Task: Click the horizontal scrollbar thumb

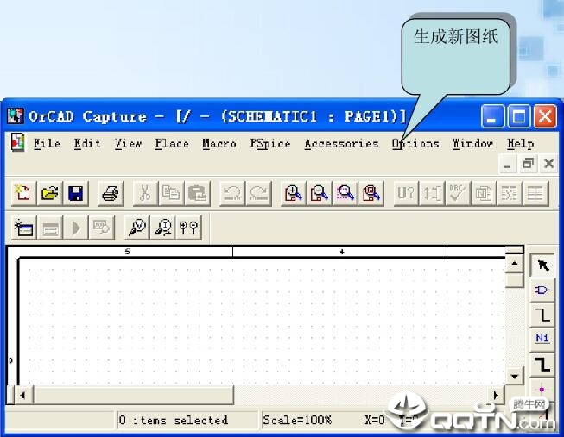Action: (x=134, y=396)
